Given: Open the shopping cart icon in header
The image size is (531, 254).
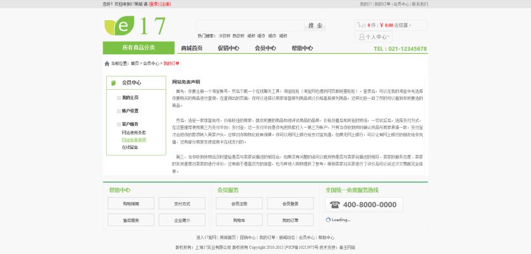Looking at the screenshot, I should click(x=361, y=25).
